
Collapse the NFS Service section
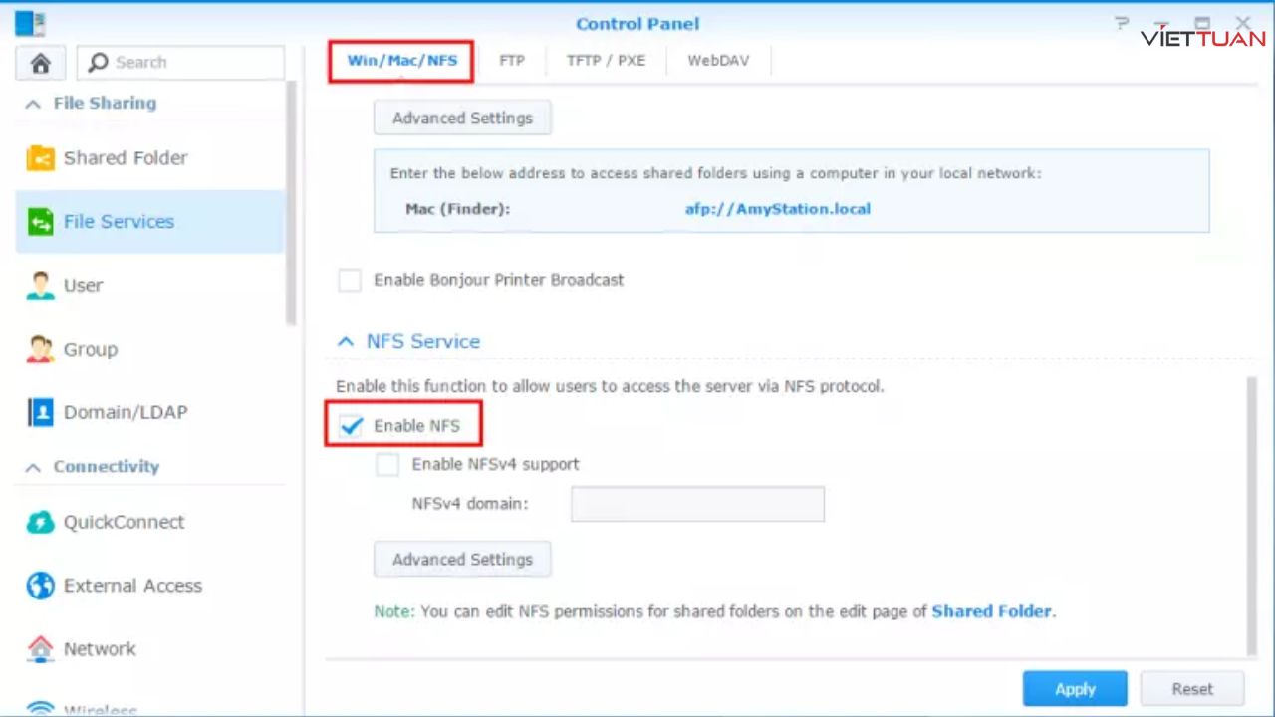(346, 341)
